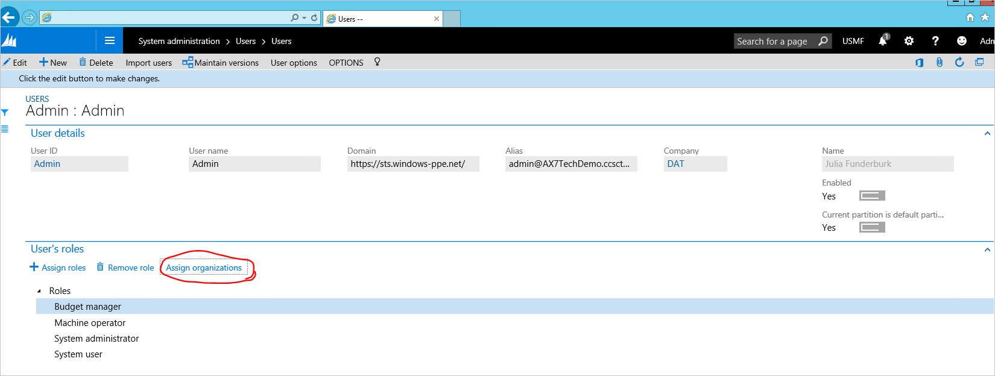995x376 pixels.
Task: Open browser favorites star icon
Action: coord(985,17)
